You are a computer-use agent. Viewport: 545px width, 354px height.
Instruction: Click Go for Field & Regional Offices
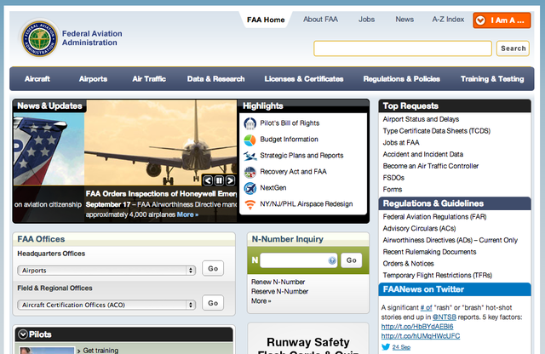point(213,303)
